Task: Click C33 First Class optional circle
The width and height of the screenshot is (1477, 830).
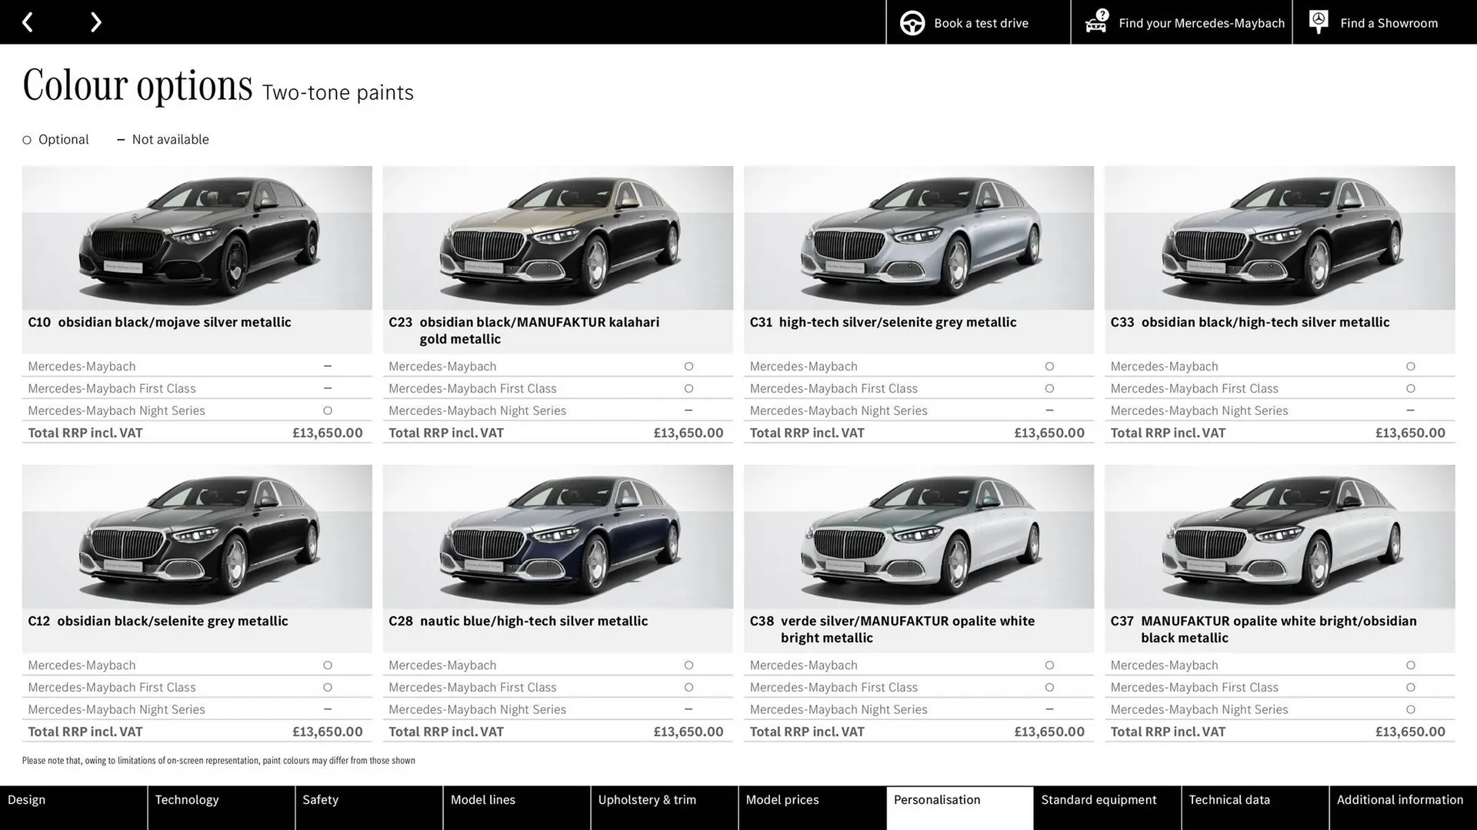Action: [x=1410, y=389]
